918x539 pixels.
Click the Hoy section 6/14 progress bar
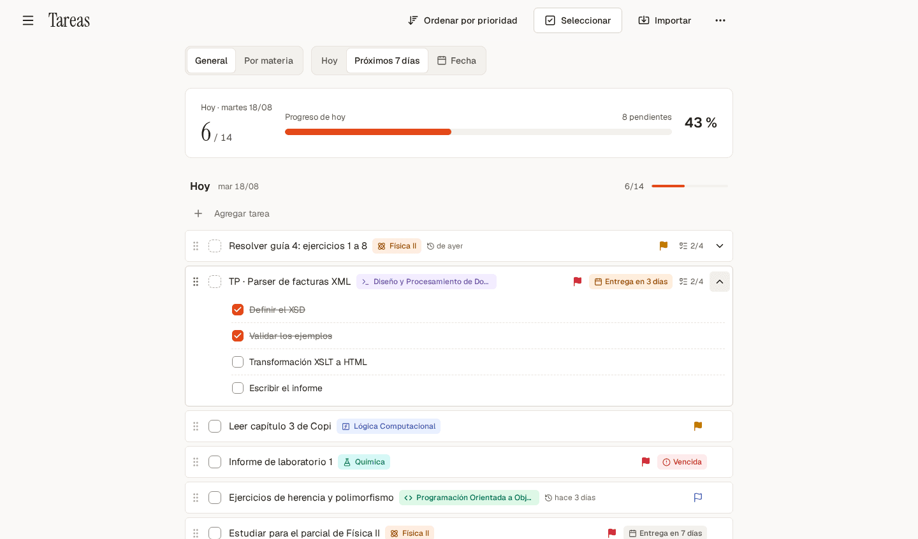690,186
